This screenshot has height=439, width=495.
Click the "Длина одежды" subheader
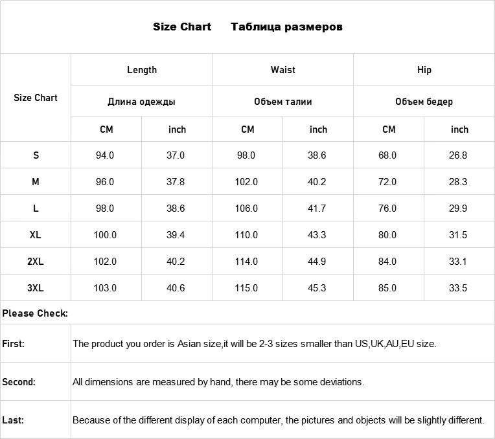pyautogui.click(x=141, y=102)
